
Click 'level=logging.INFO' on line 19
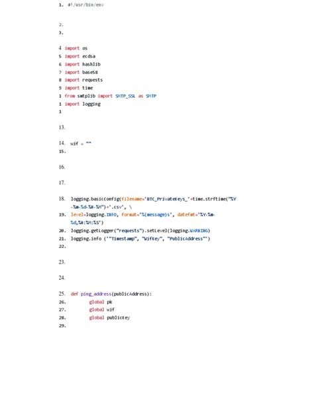tap(93, 214)
